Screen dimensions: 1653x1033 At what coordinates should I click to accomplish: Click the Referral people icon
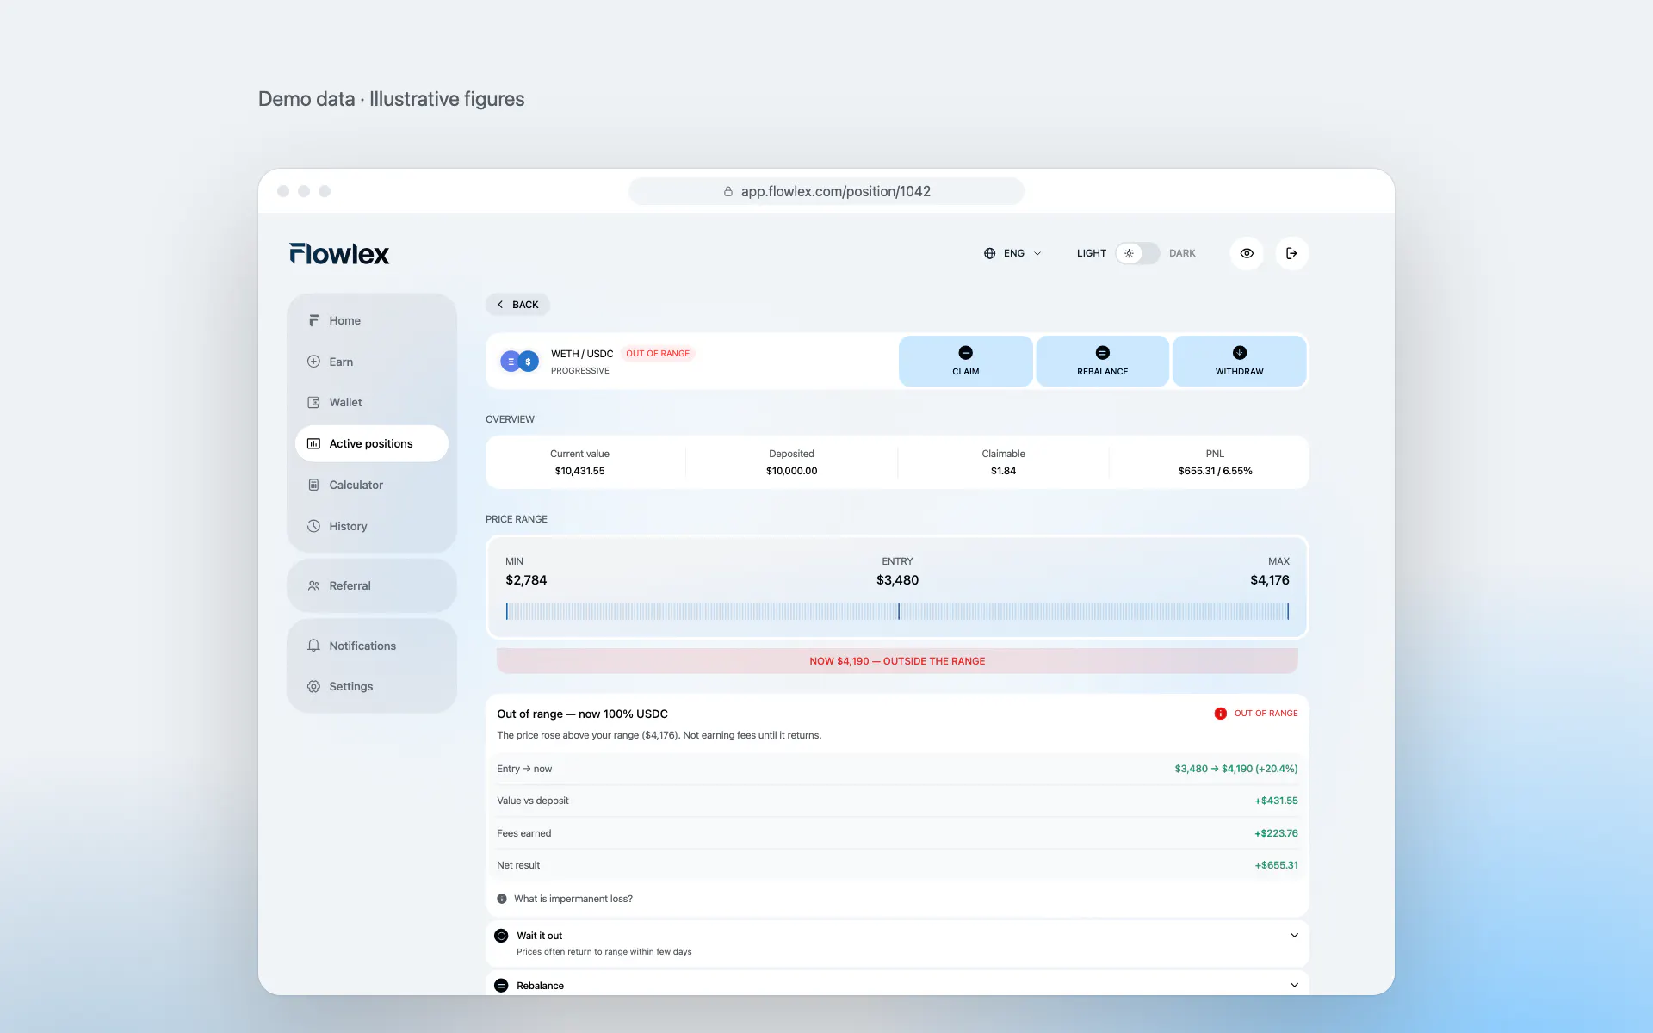(x=313, y=585)
